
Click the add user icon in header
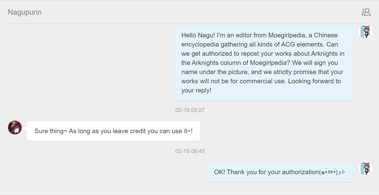366,12
